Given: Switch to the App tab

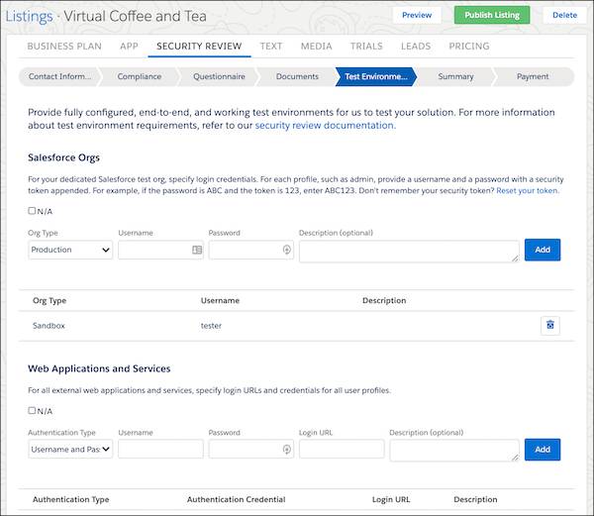Looking at the screenshot, I should click(x=129, y=47).
